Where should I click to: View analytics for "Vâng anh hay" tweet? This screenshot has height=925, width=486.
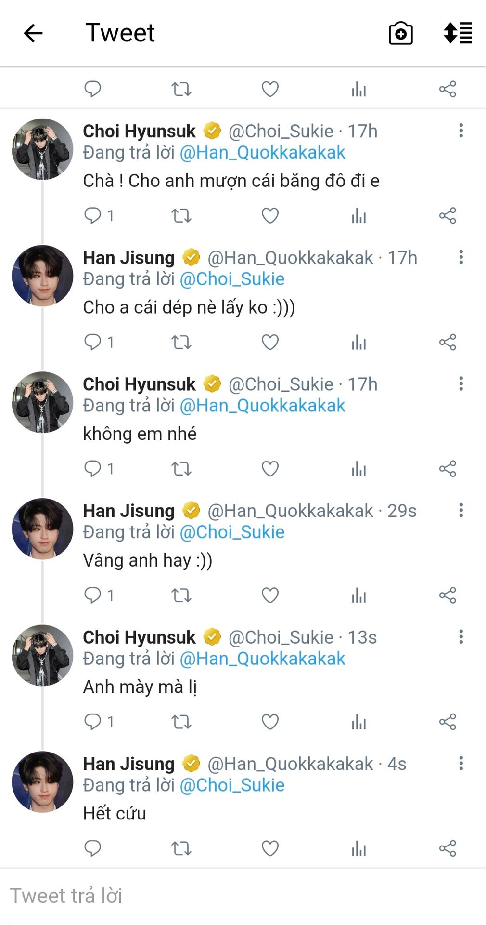[358, 595]
